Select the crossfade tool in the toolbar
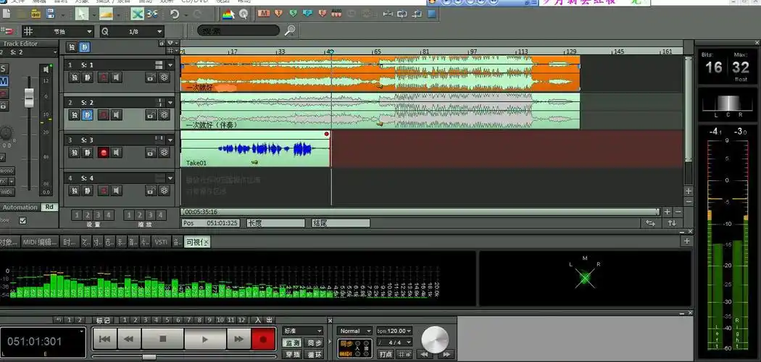761x362 pixels. click(137, 14)
